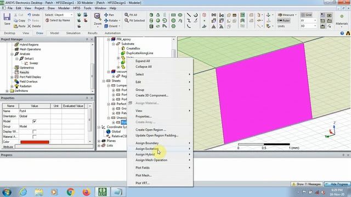This screenshot has width=351, height=197.
Task: Toggle the Display Wireframe checkbox
Action: click(34, 131)
